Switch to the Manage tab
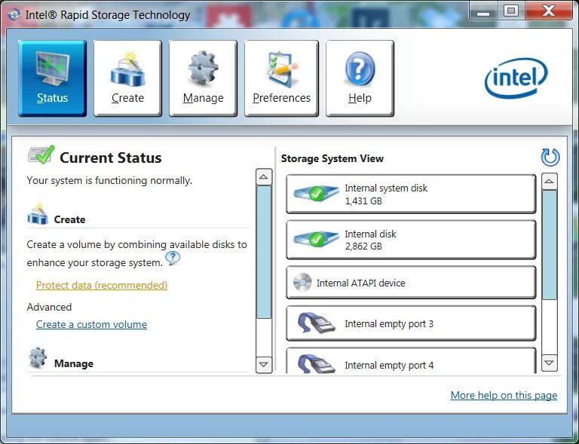 [203, 78]
